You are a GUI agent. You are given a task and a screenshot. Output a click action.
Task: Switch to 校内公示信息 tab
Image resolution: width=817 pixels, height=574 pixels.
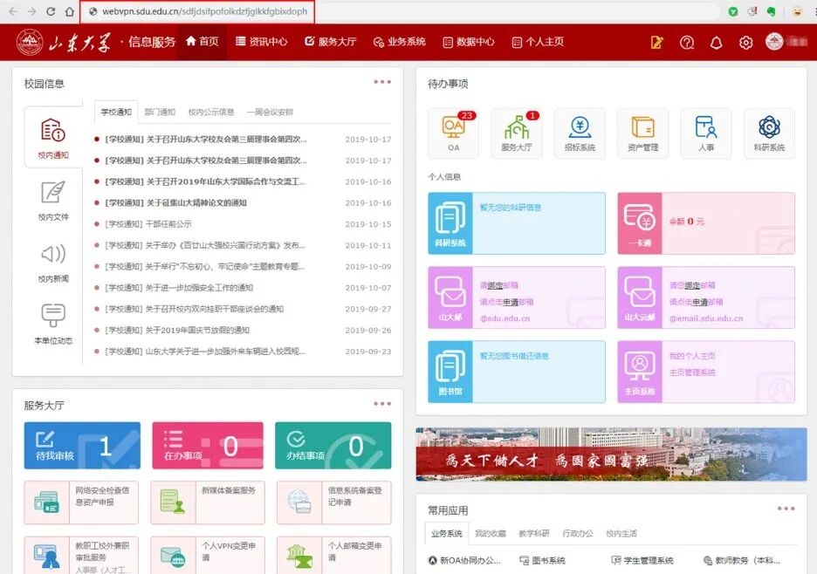click(x=211, y=112)
